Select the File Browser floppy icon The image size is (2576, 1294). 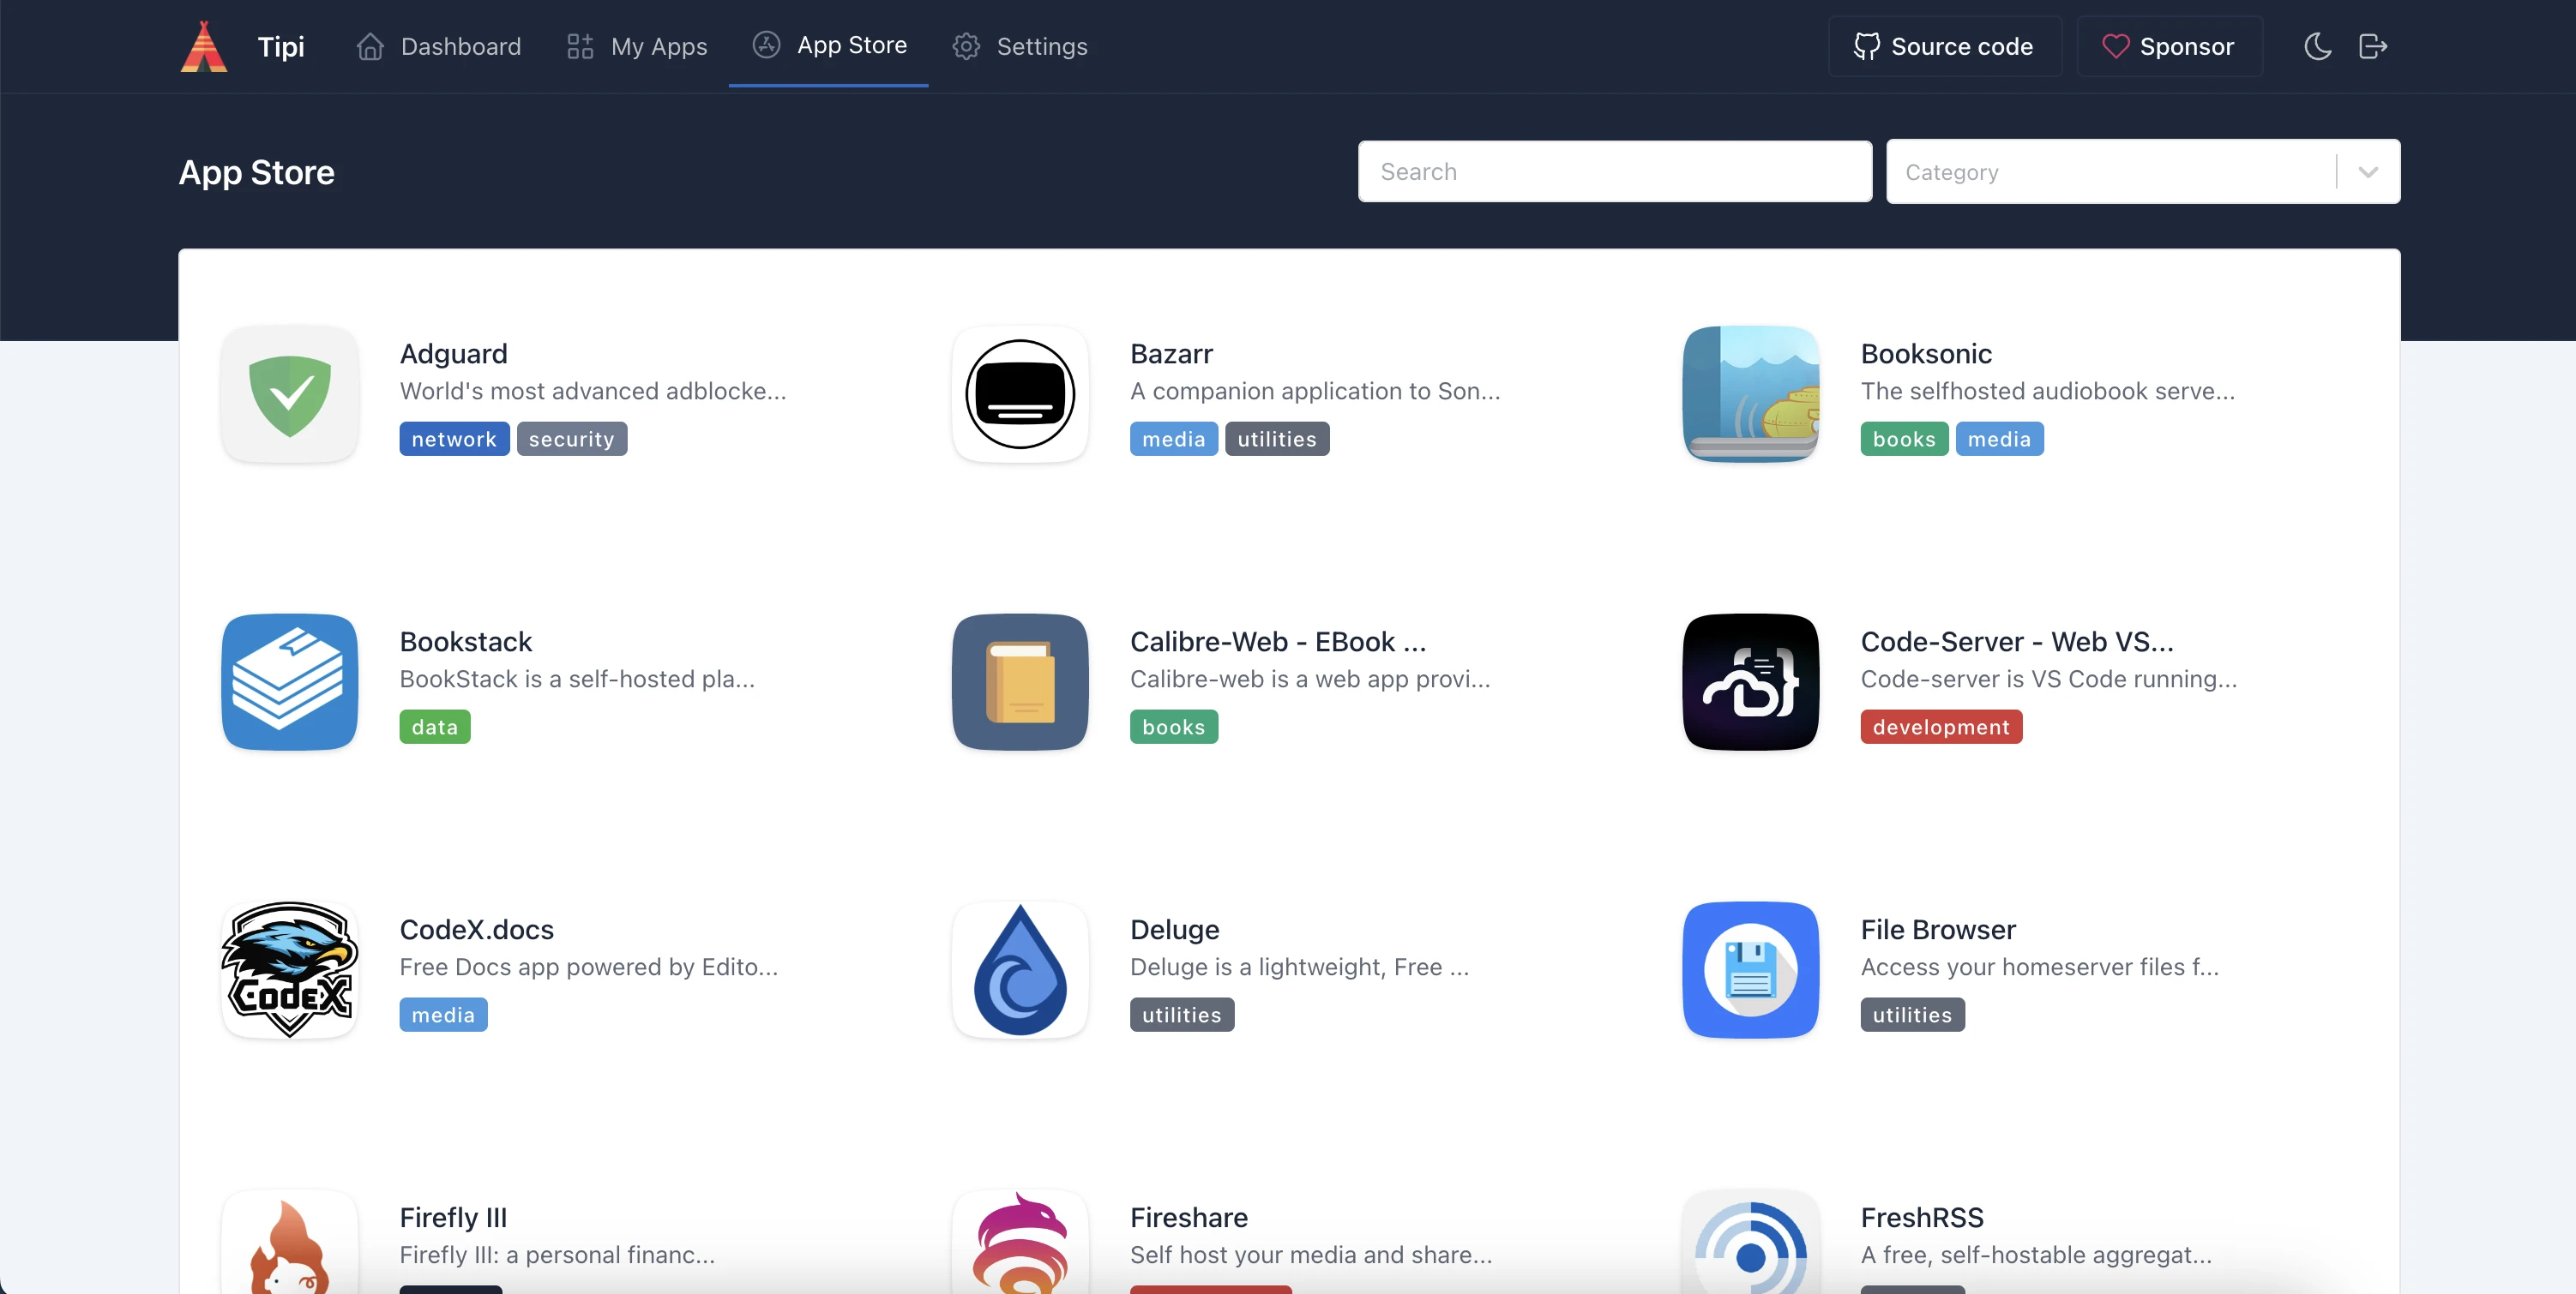[1750, 970]
